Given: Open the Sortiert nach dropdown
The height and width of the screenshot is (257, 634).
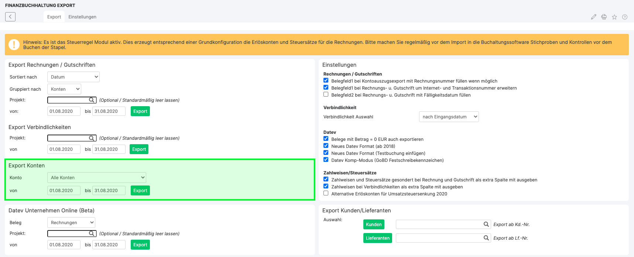Looking at the screenshot, I should pos(73,77).
